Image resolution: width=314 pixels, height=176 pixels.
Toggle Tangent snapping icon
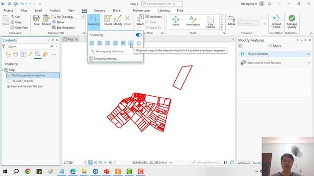(139, 43)
